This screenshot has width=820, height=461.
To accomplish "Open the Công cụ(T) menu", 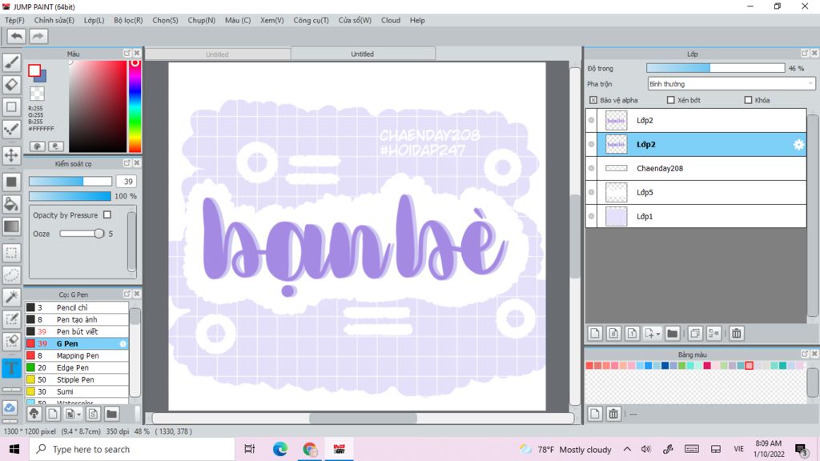I will [x=312, y=20].
